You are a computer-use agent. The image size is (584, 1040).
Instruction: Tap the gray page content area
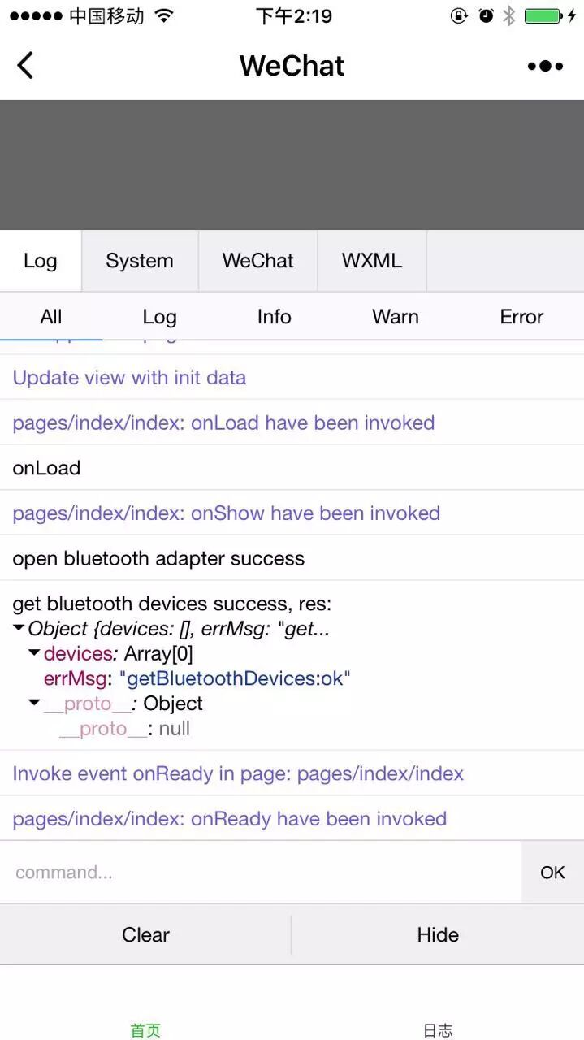(292, 165)
